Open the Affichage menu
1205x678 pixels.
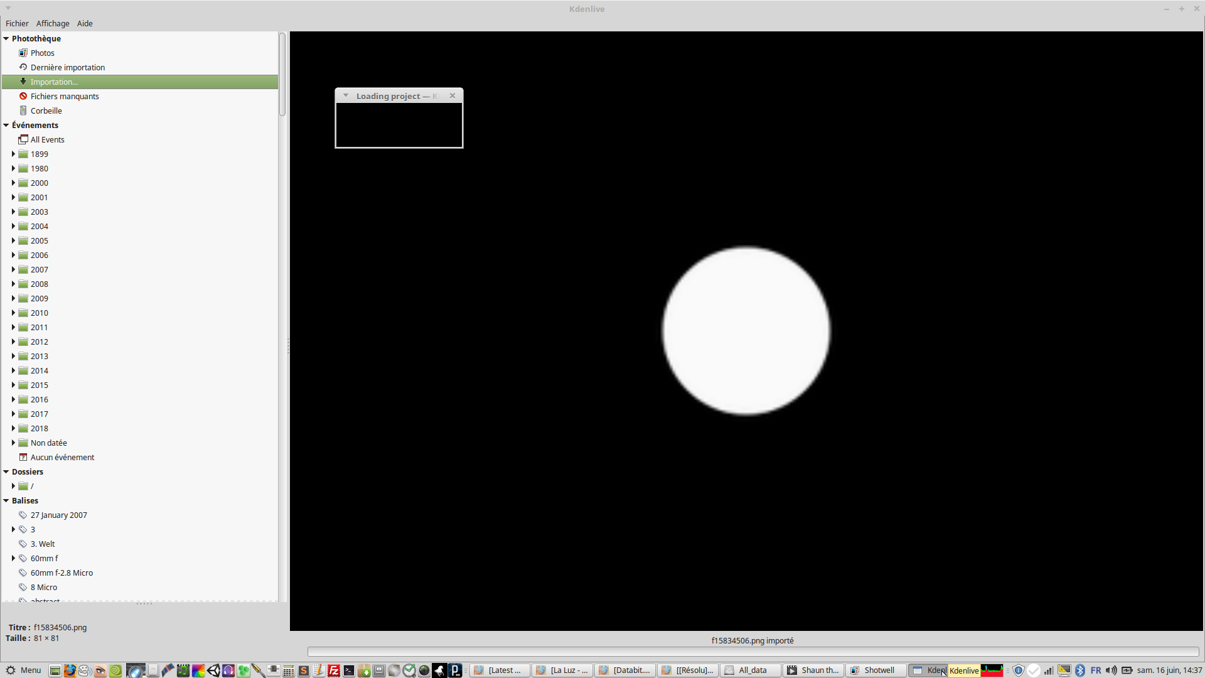coord(53,23)
